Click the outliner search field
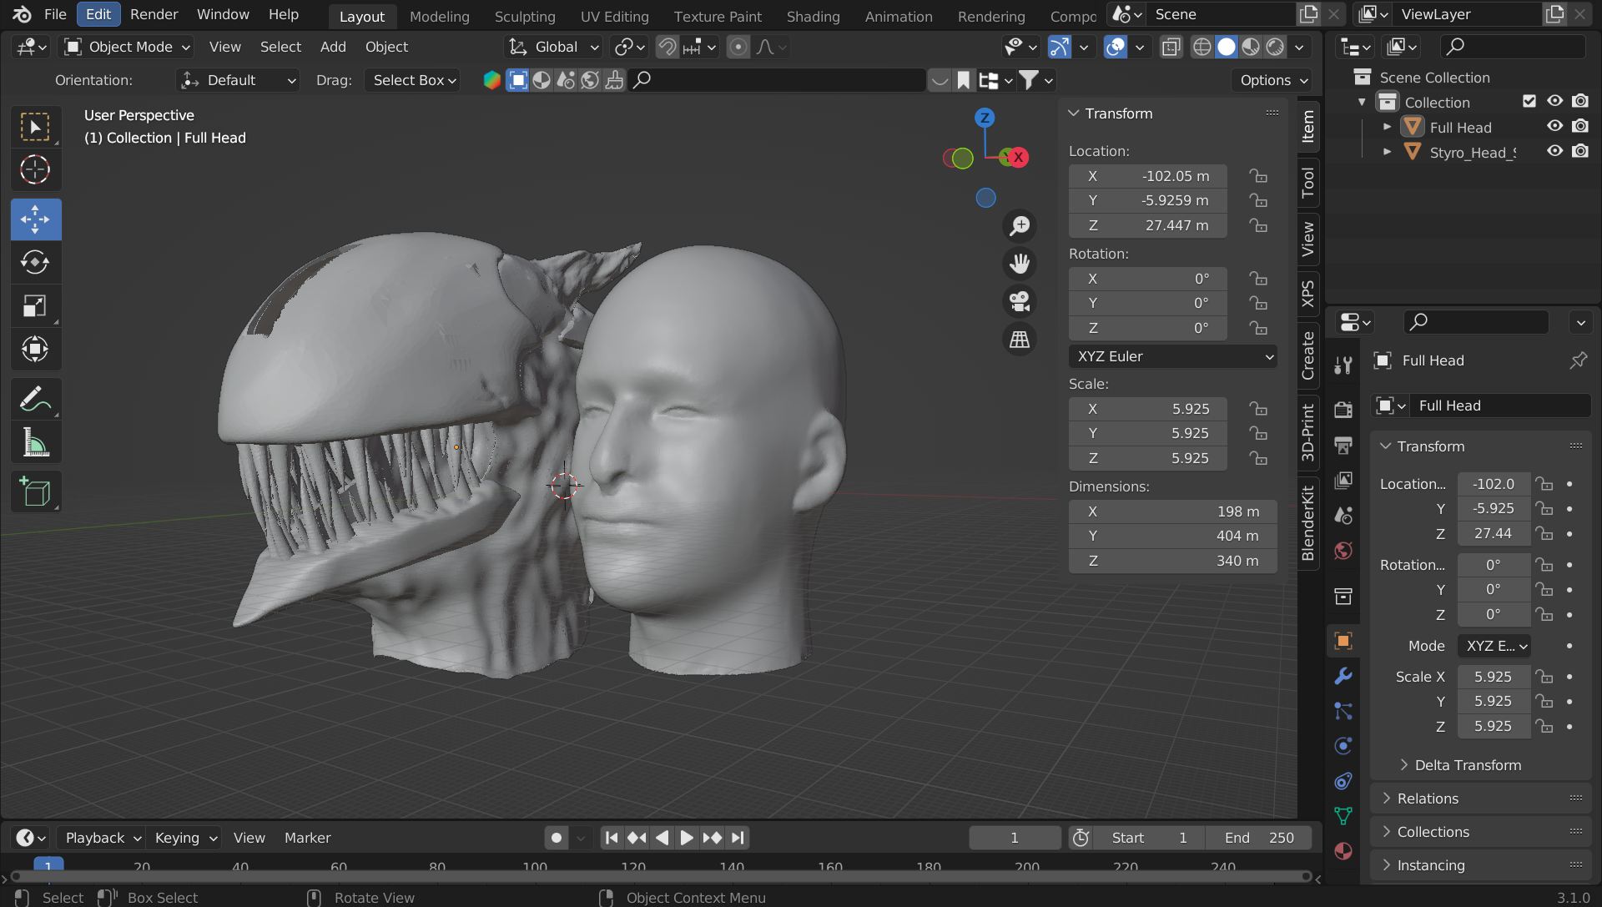The image size is (1602, 907). pyautogui.click(x=1513, y=47)
